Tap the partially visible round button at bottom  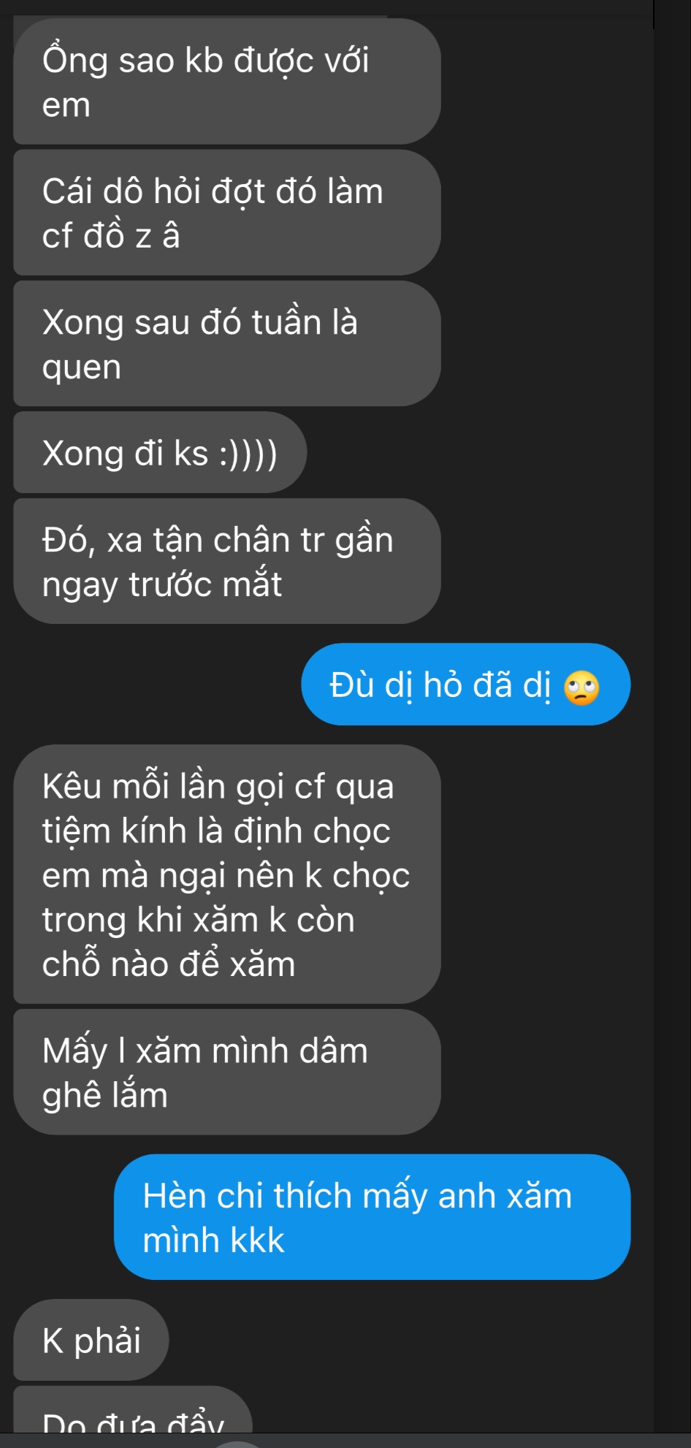(x=237, y=1444)
